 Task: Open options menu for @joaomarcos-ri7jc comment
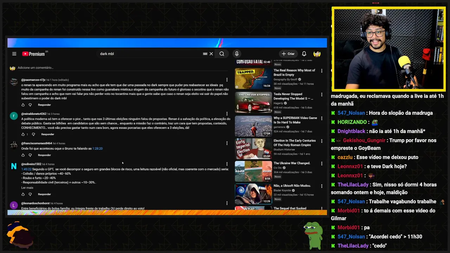tap(227, 80)
